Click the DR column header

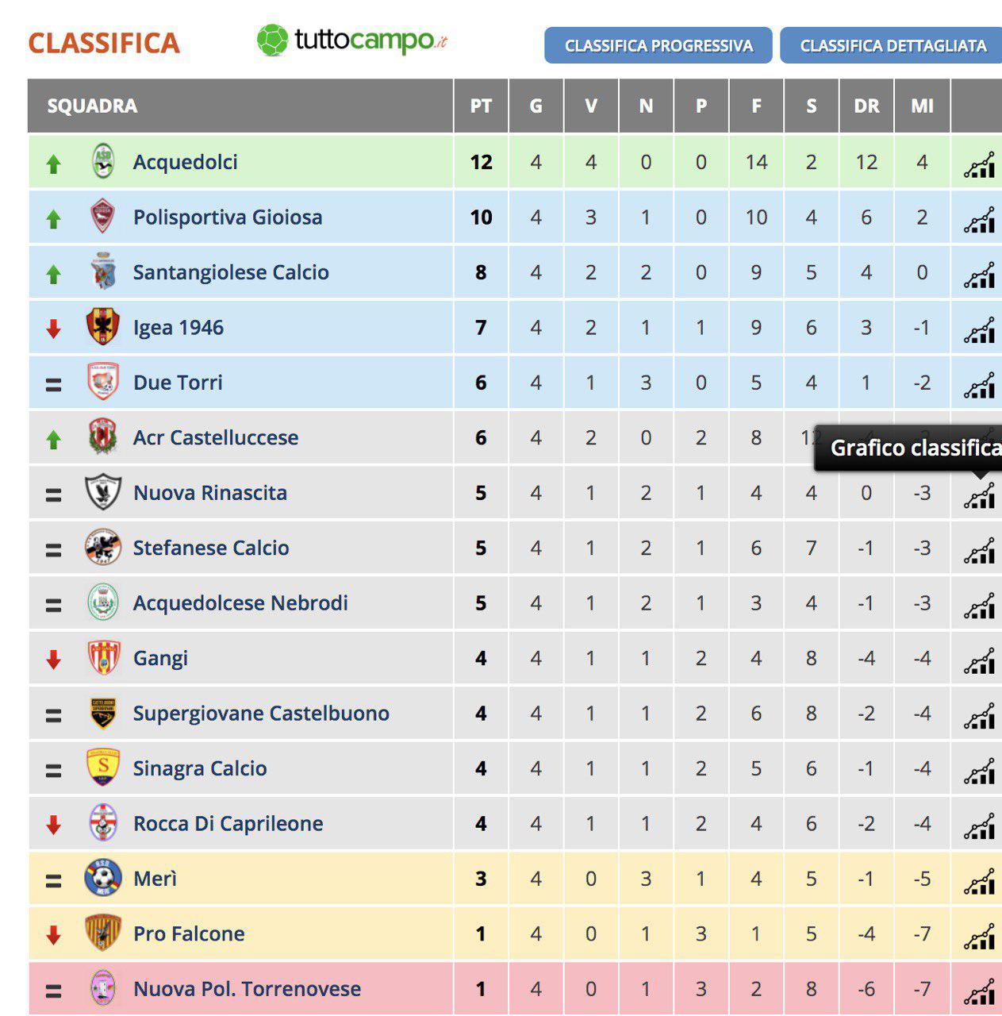(866, 106)
